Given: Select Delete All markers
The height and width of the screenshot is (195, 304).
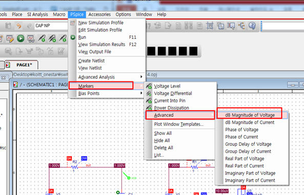Looking at the screenshot, I should [164, 148].
